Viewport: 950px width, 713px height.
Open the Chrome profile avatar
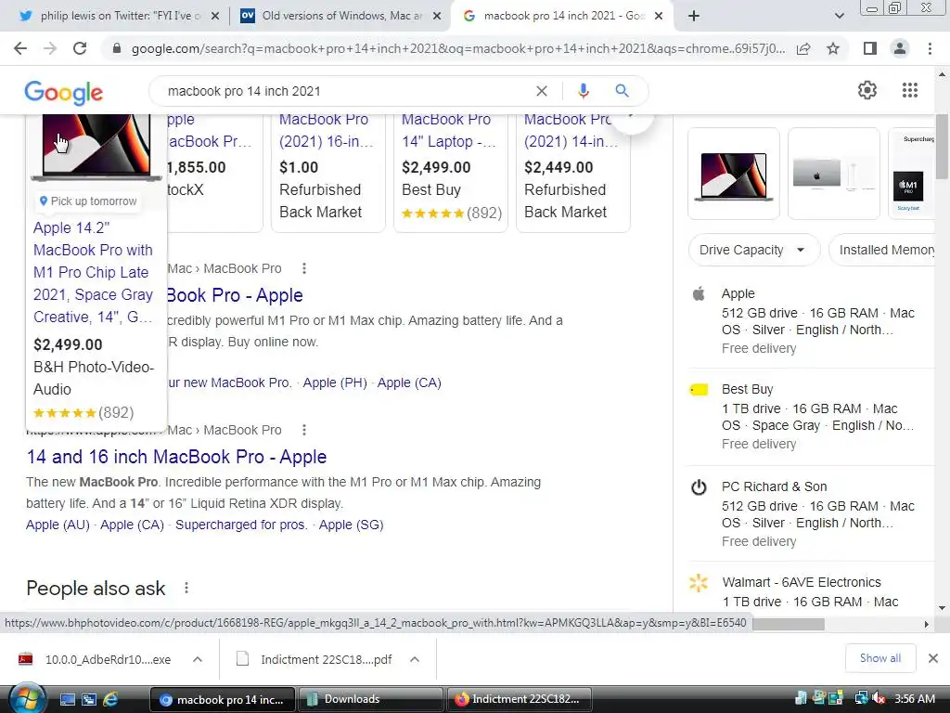coord(900,48)
